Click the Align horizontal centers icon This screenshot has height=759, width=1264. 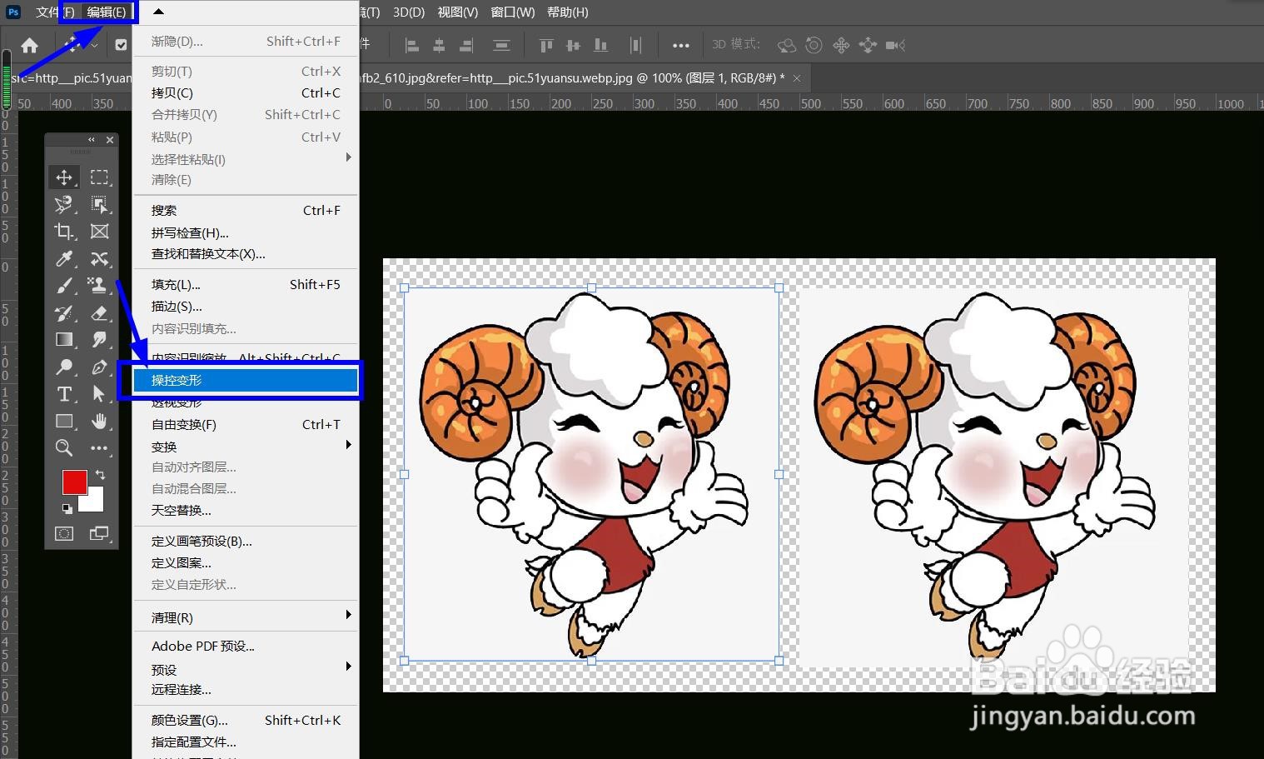pos(439,45)
